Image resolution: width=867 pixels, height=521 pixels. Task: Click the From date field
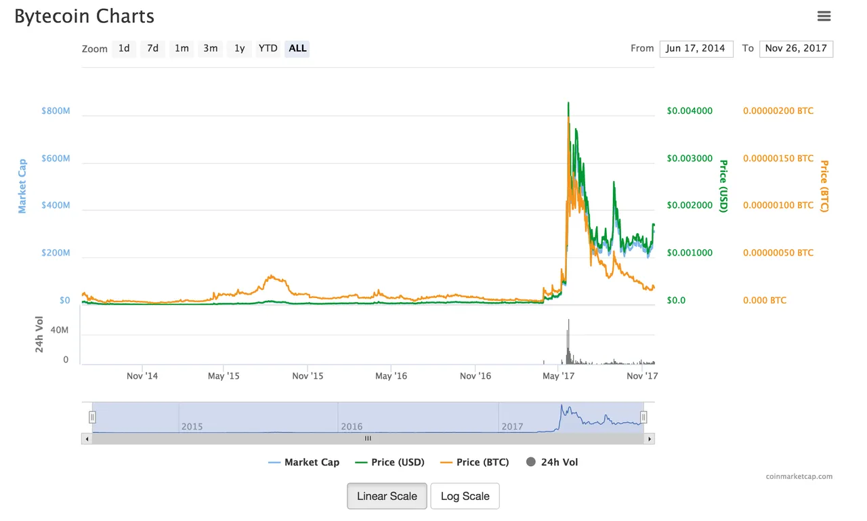coord(696,48)
